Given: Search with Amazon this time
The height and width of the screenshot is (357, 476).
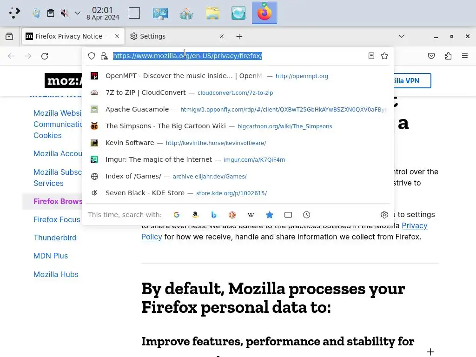Looking at the screenshot, I should pyautogui.click(x=195, y=215).
